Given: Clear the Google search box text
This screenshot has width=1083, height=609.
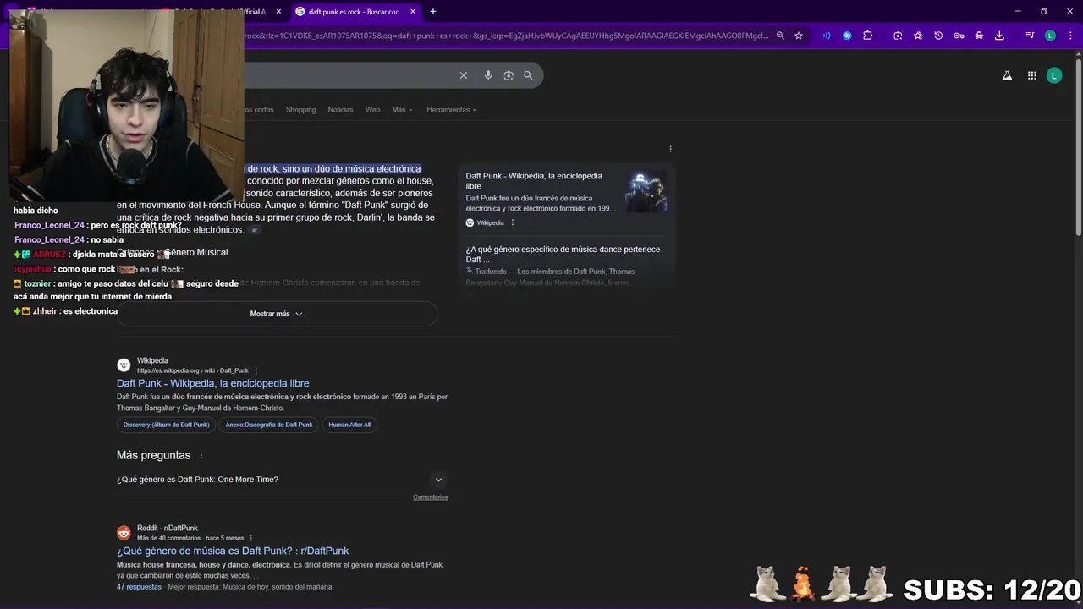Looking at the screenshot, I should click(464, 75).
